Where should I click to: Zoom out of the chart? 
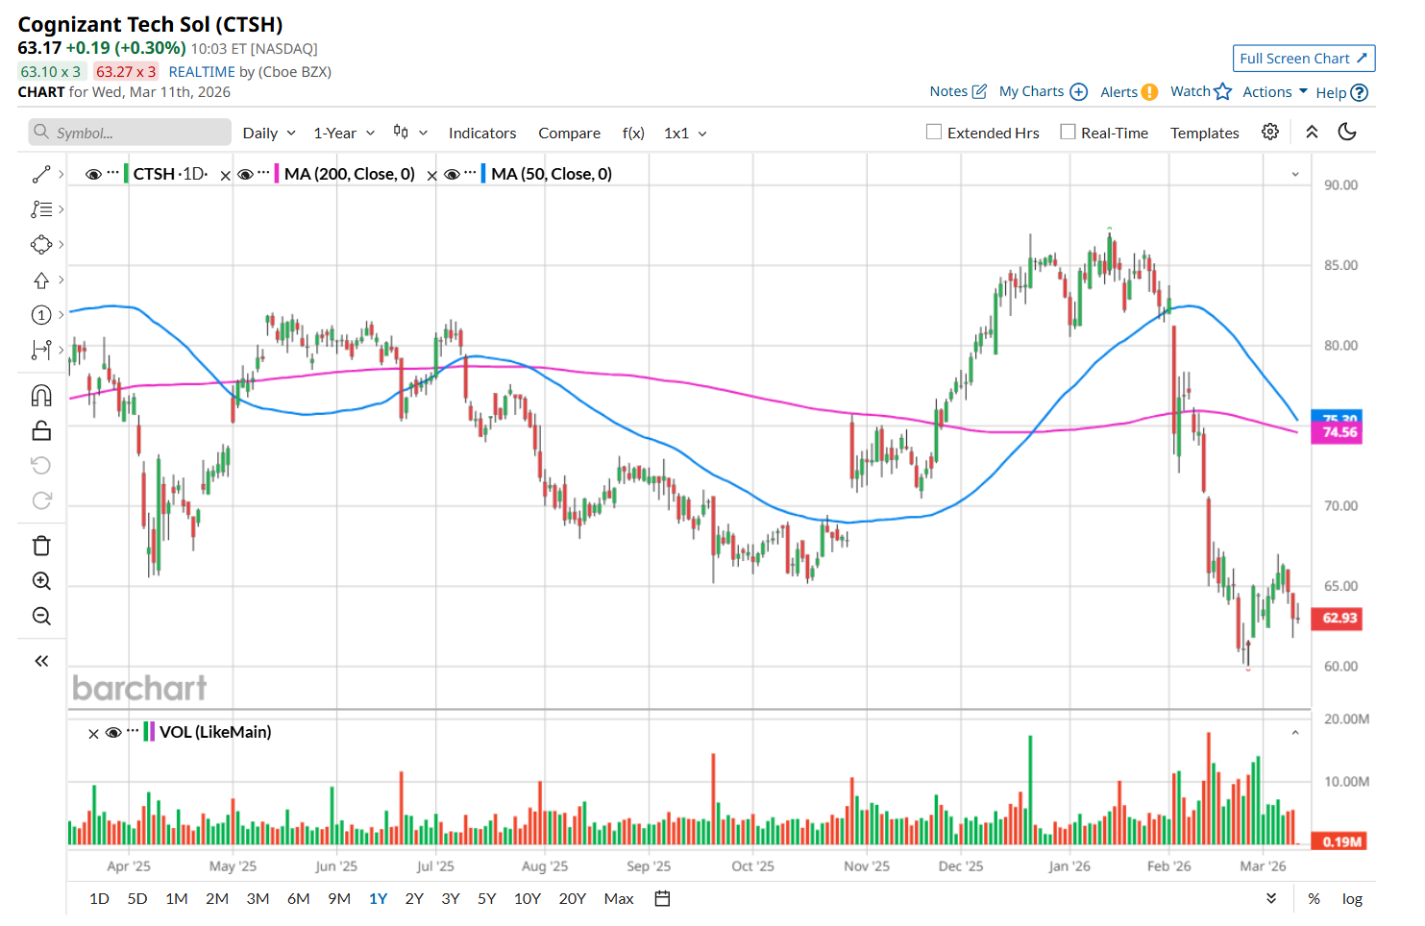click(x=41, y=616)
